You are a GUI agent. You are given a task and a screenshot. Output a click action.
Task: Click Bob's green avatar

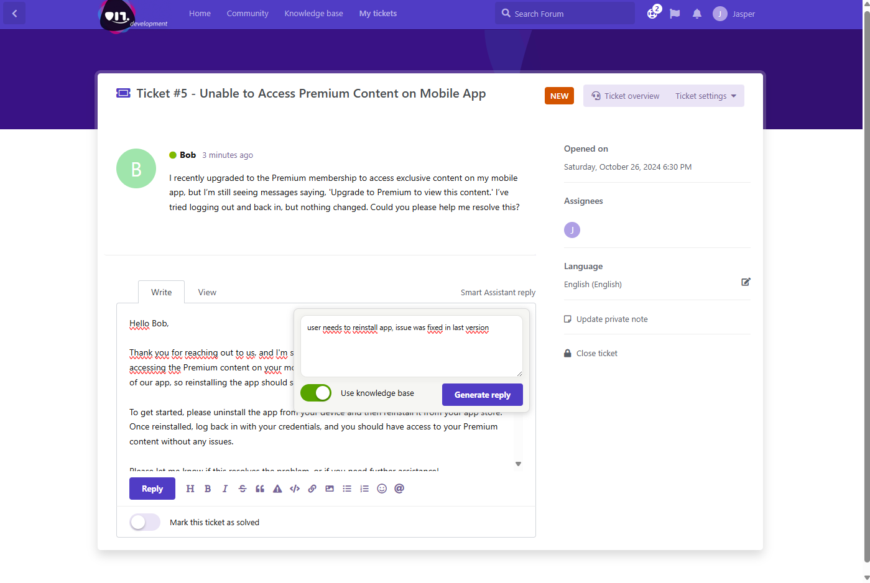136,168
